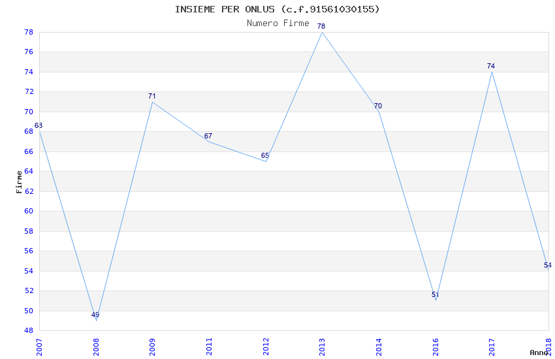Click y-axis tick value 72

[x=29, y=92]
